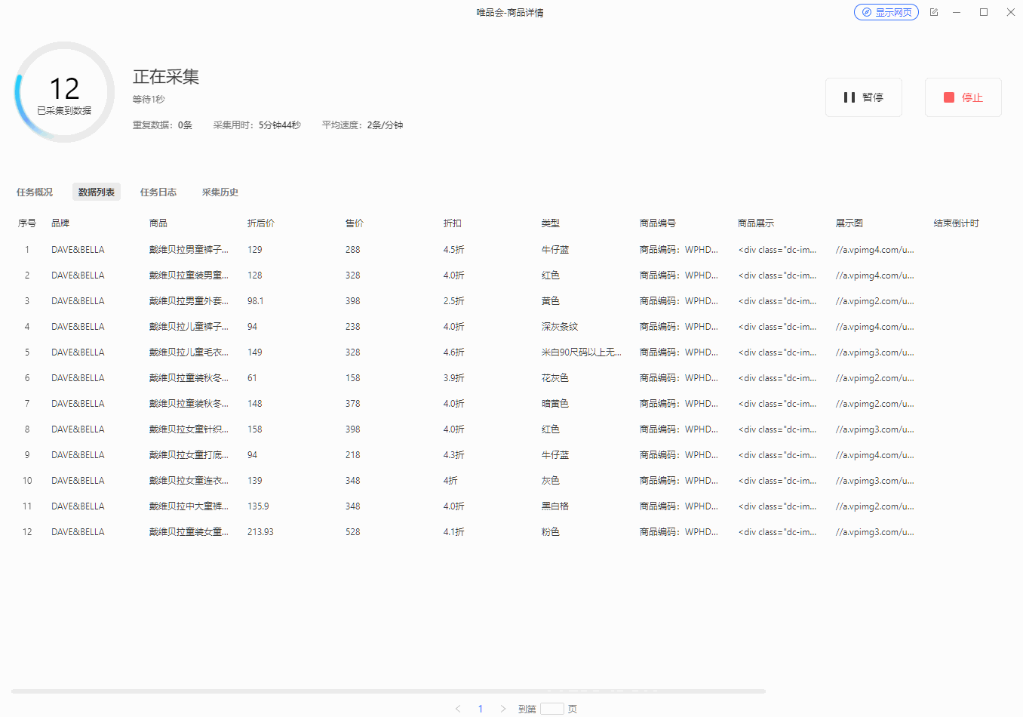Close the 唯品会 window
This screenshot has height=717, width=1023.
[1011, 12]
